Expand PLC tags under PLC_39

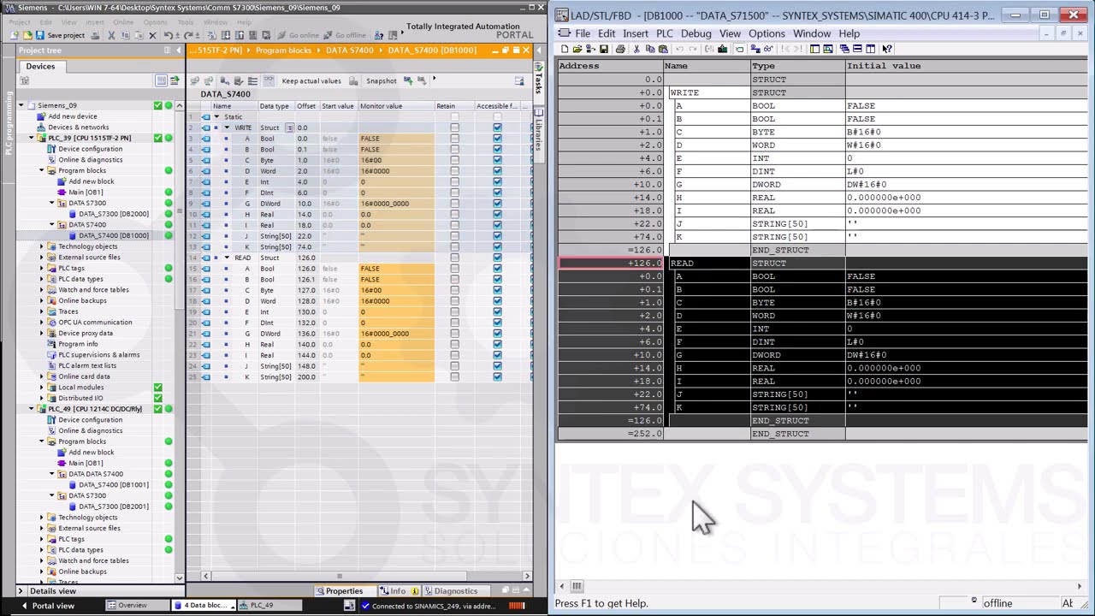coord(41,268)
